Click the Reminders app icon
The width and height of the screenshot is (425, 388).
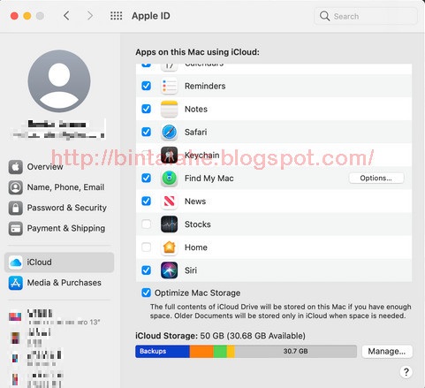tap(169, 86)
